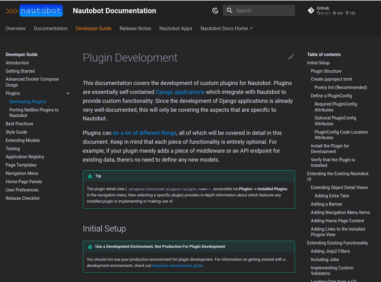Open the Nautobot Apps menu item
Screen dimensions: 381x282
coord(176,28)
